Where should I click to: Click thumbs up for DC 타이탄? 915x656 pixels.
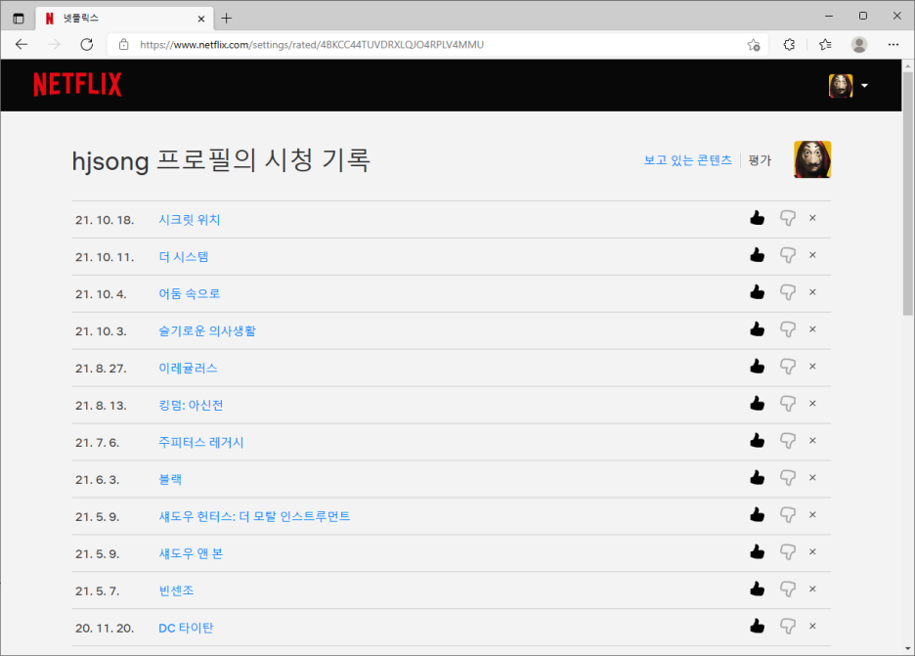[x=757, y=626]
